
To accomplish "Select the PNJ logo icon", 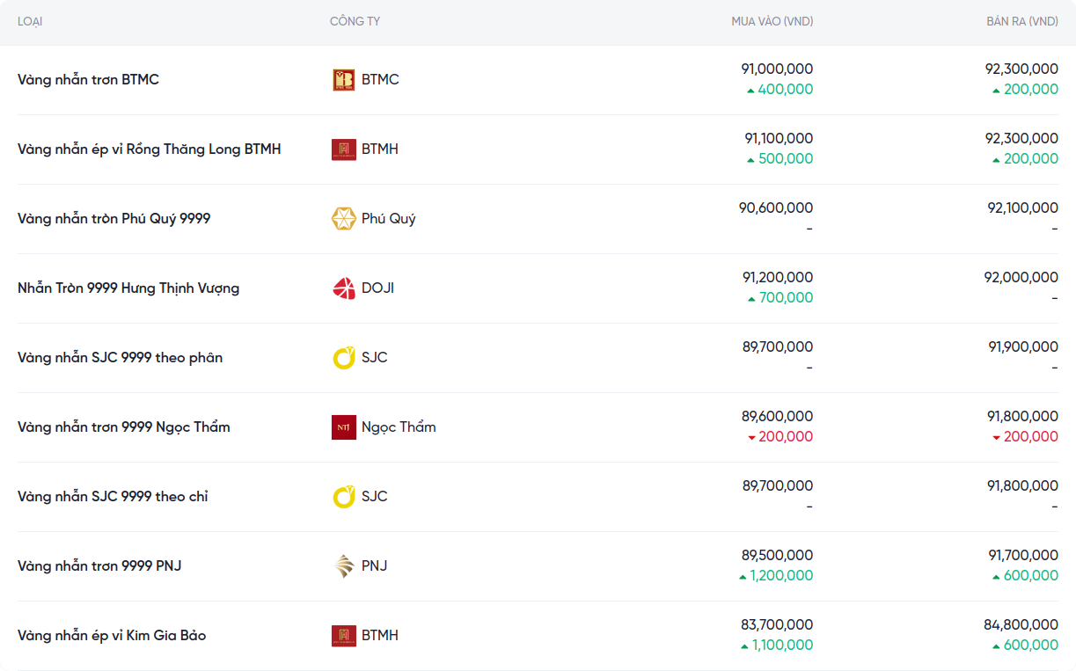I will (343, 566).
